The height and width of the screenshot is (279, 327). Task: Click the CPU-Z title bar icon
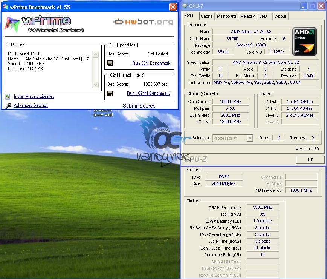coord(185,6)
